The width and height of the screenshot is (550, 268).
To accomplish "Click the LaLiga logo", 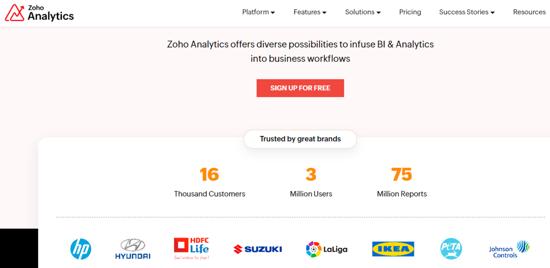I will pyautogui.click(x=327, y=249).
